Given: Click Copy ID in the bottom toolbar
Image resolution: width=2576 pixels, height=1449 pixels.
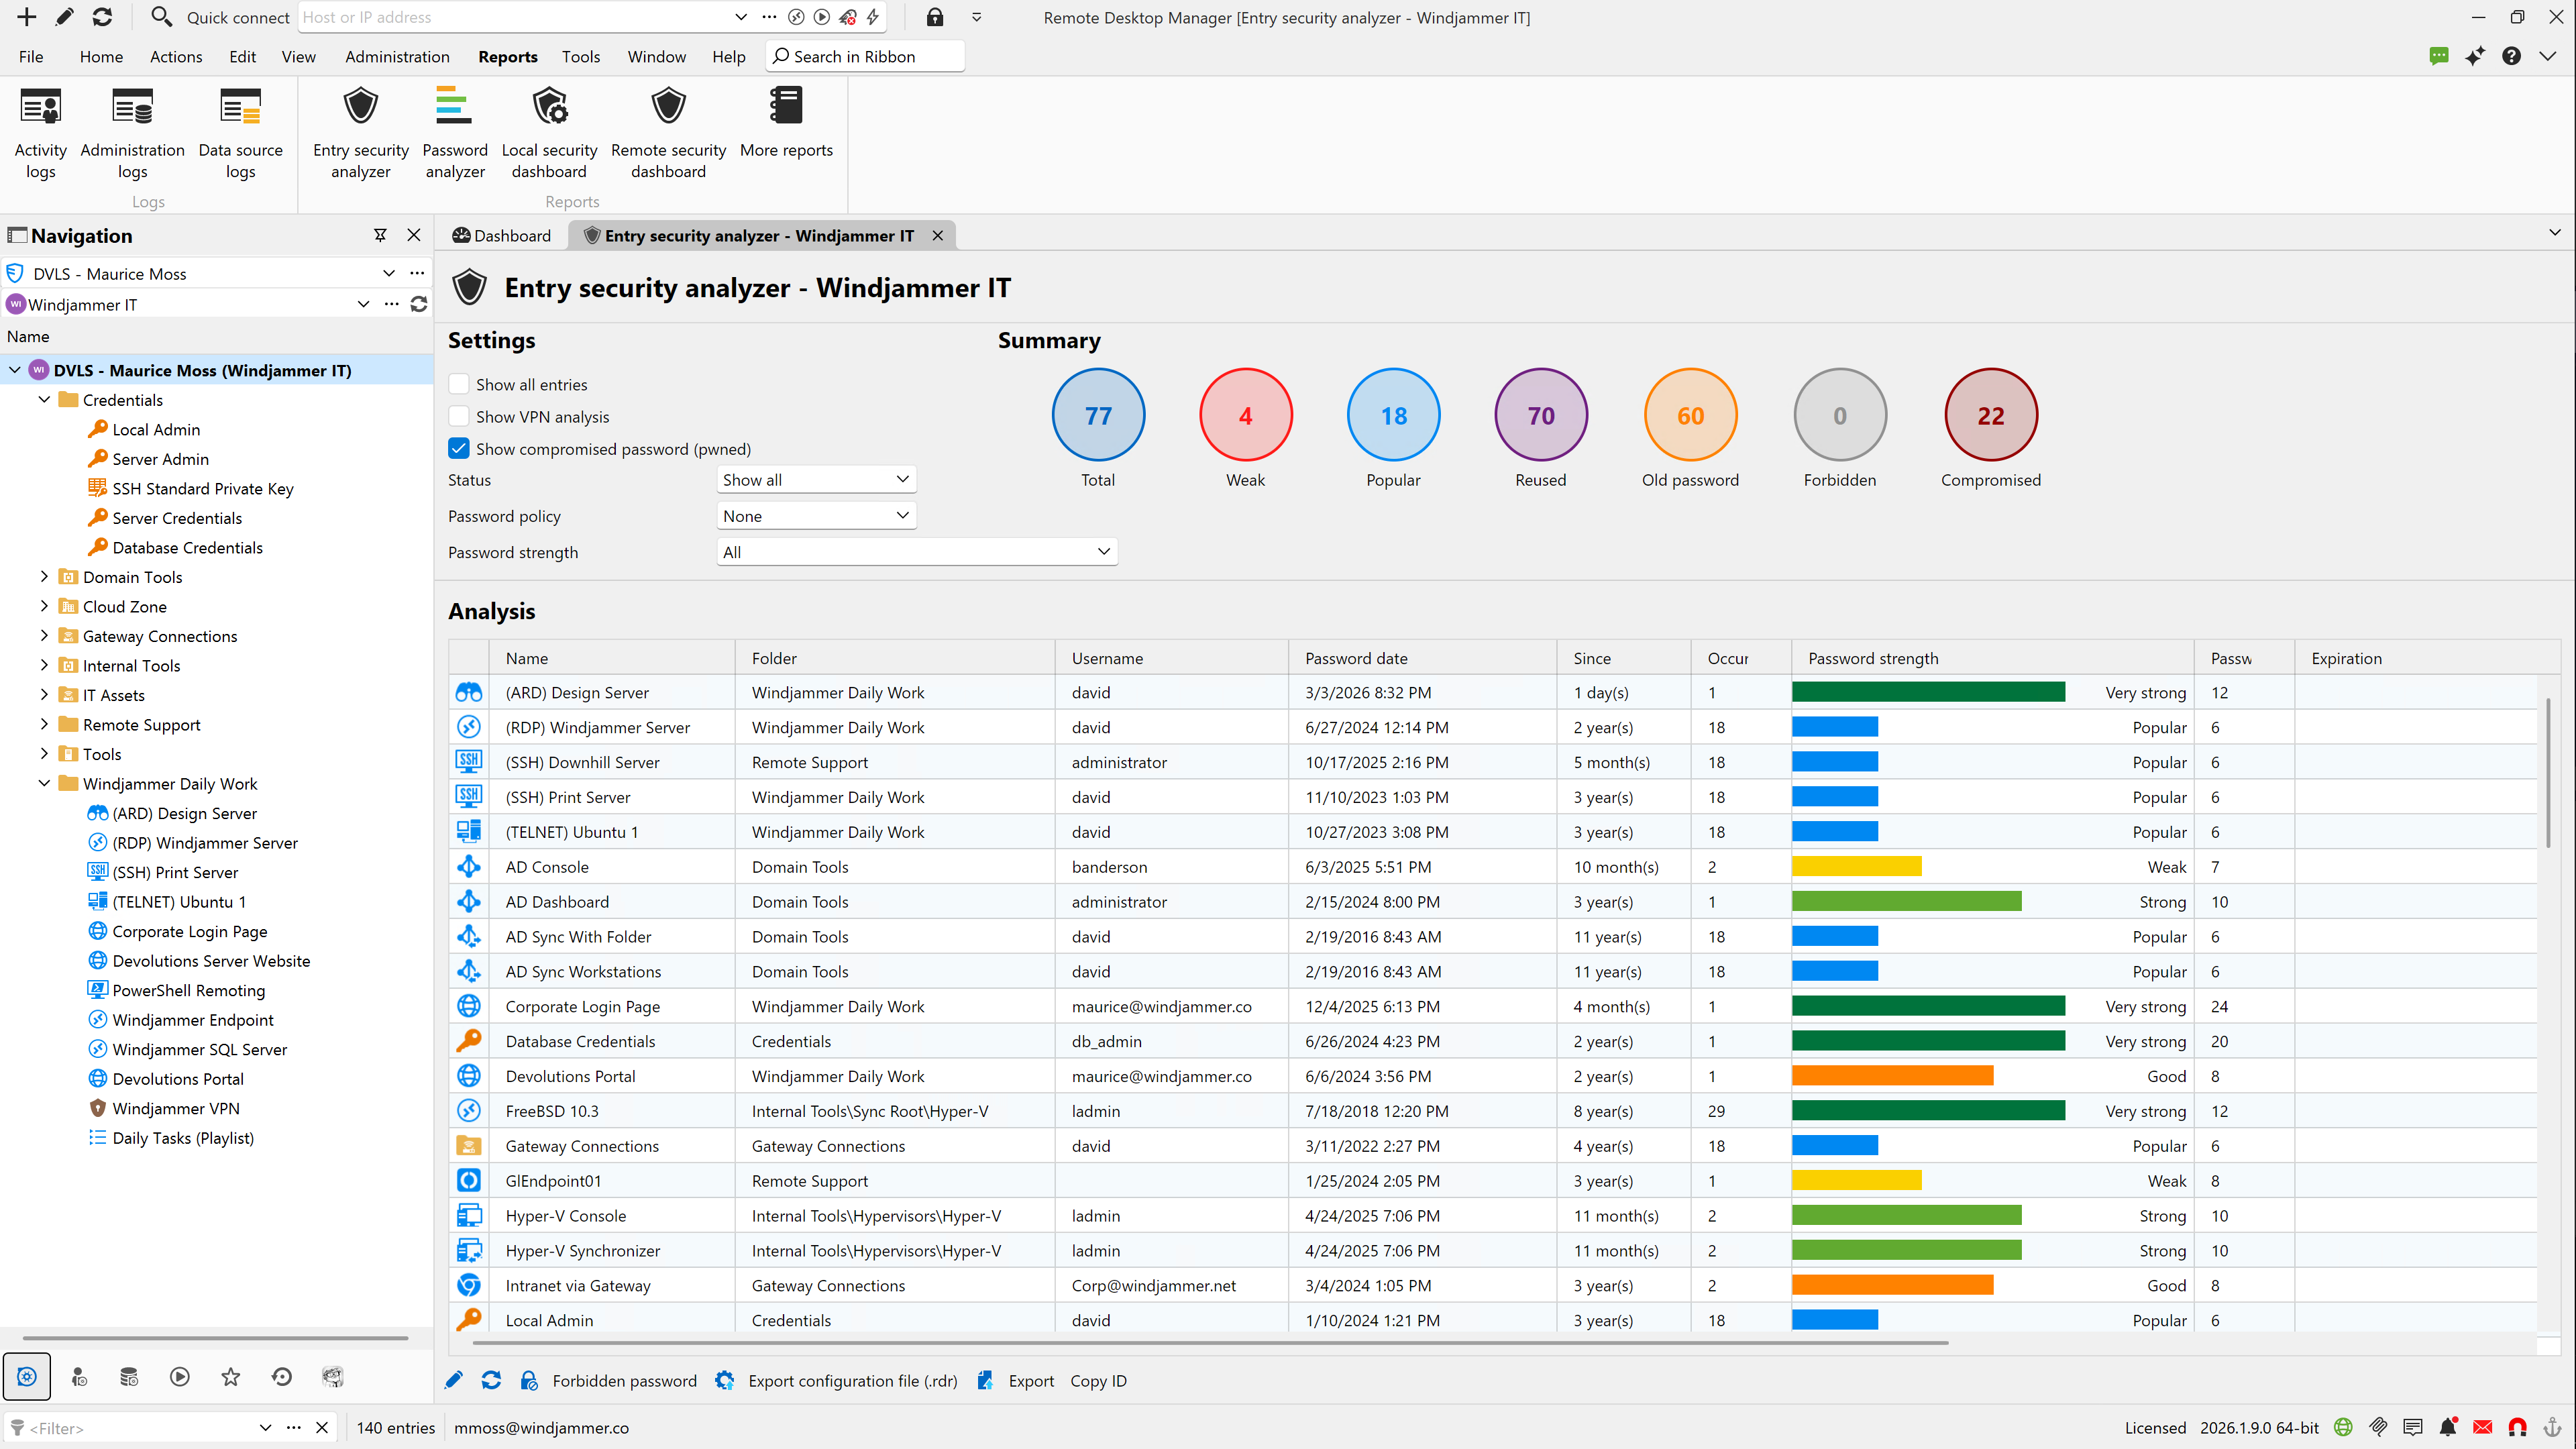Looking at the screenshot, I should [1098, 1380].
